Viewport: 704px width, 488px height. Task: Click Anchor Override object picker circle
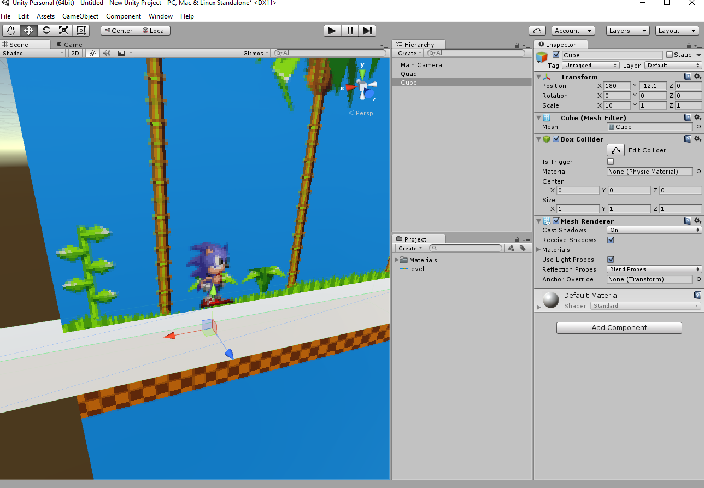point(698,279)
